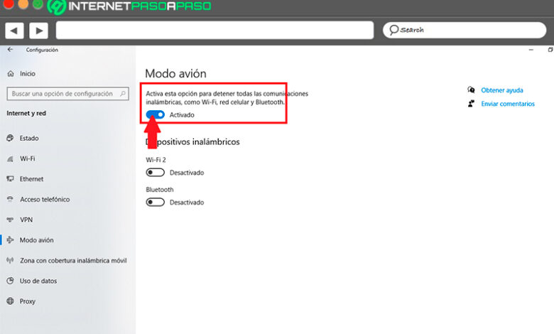This screenshot has height=334, width=554.
Task: Turn off the Modo avión Activado switch
Action: 155,114
